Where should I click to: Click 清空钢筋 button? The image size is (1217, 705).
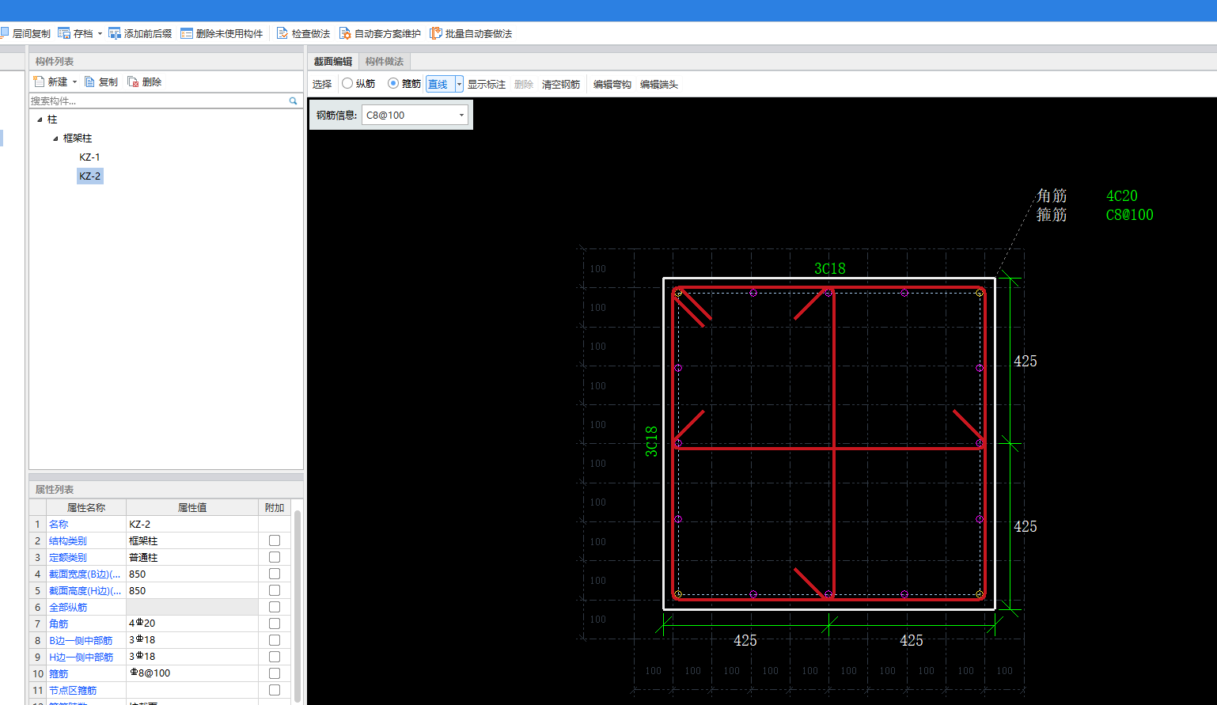point(561,84)
